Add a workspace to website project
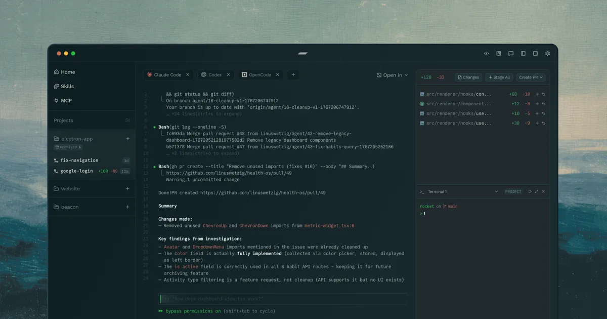607x319 pixels. [127, 188]
